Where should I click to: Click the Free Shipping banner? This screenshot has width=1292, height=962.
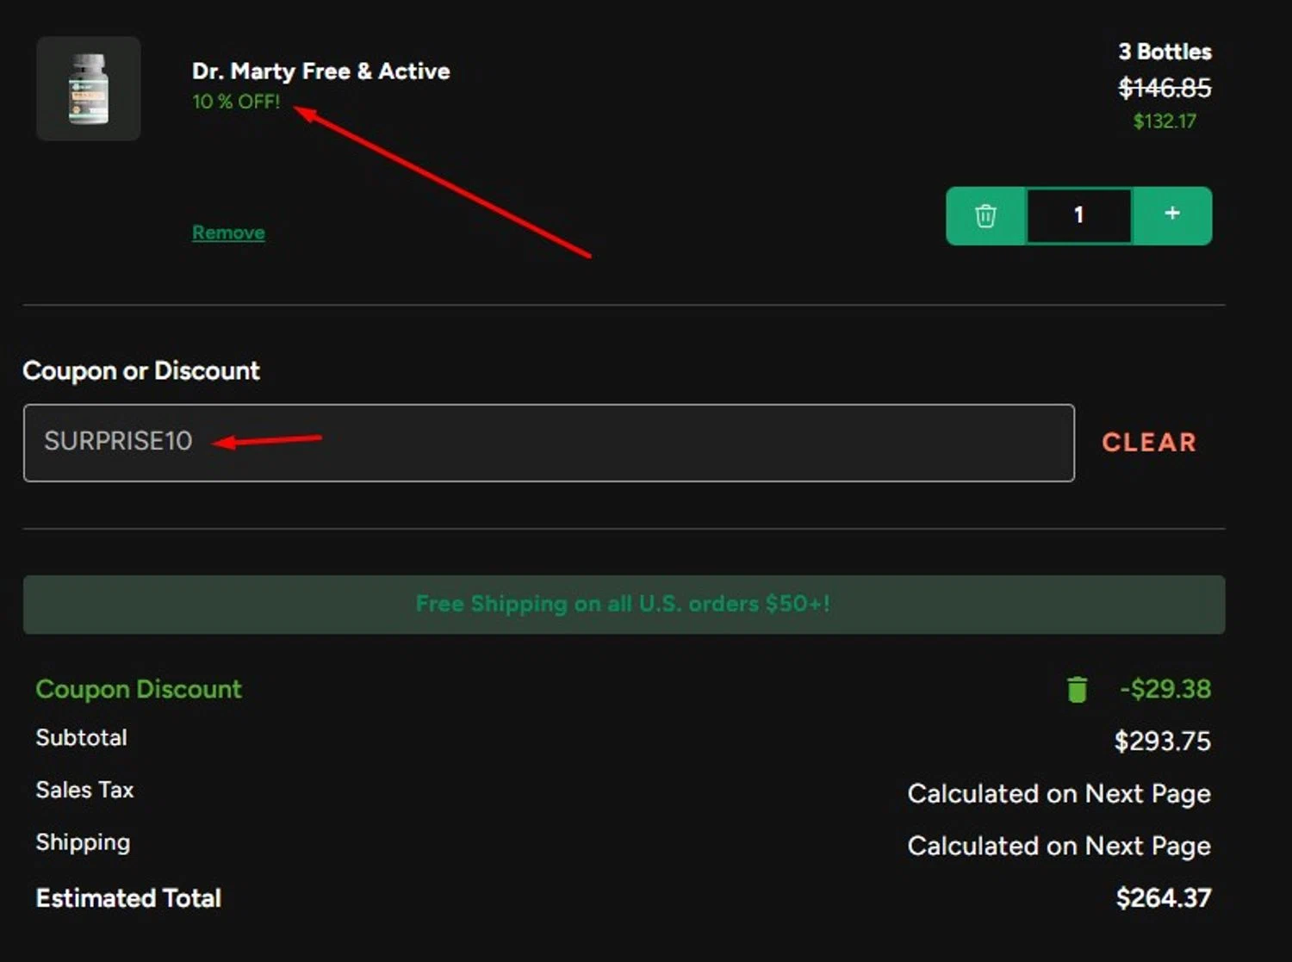(x=624, y=605)
